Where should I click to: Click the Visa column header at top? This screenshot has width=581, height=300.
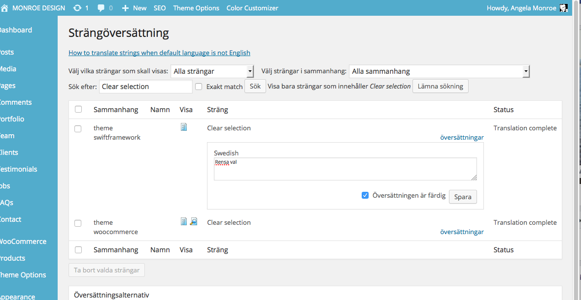(x=186, y=110)
